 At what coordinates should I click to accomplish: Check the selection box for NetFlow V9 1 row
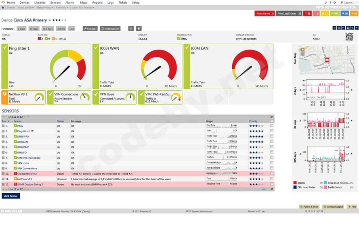272,179
